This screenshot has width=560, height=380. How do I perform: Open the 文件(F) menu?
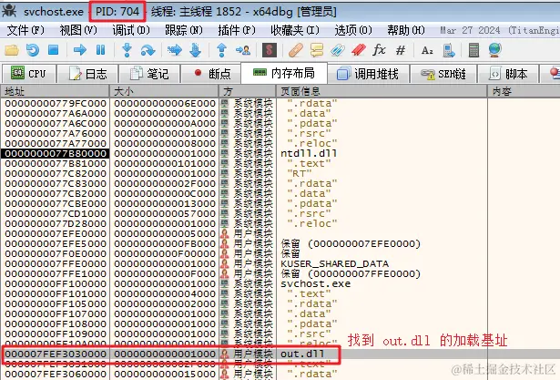click(x=25, y=30)
